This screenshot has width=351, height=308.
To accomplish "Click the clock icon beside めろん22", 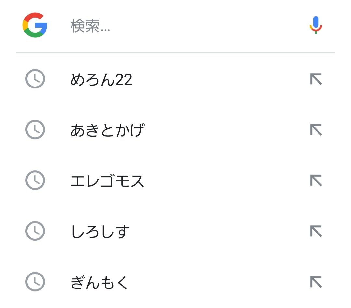I will [35, 79].
